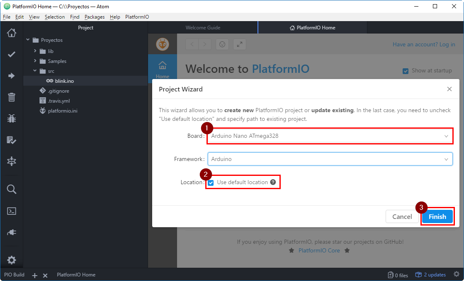Click the Project panel header
Screen dimensions: 464x281
tap(85, 27)
